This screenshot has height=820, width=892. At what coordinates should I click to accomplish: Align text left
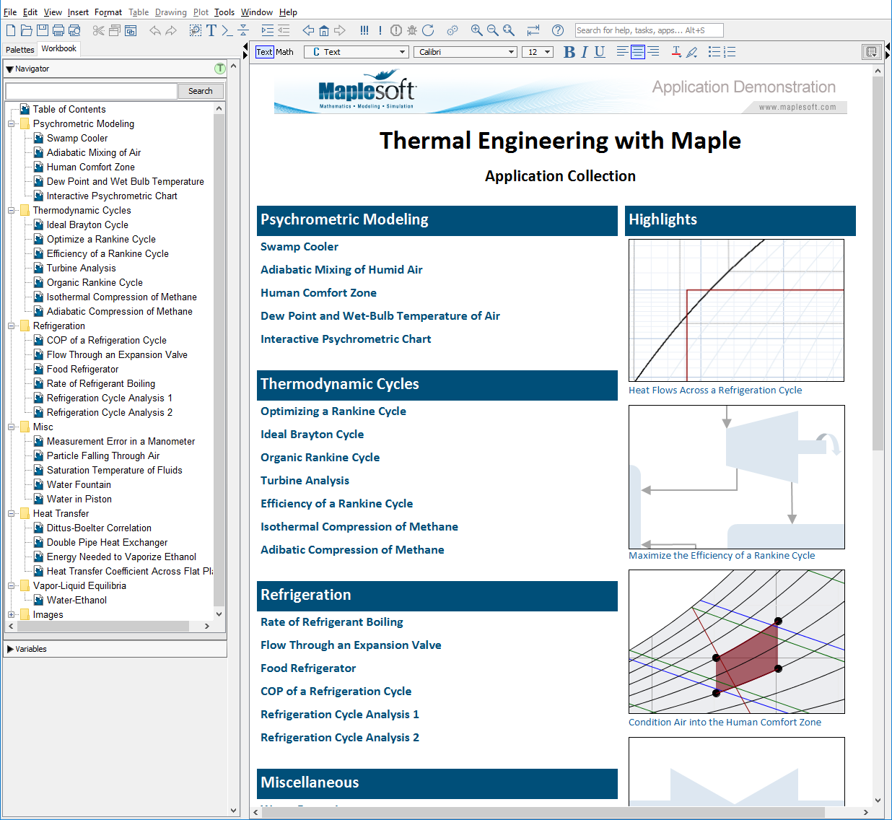point(623,52)
